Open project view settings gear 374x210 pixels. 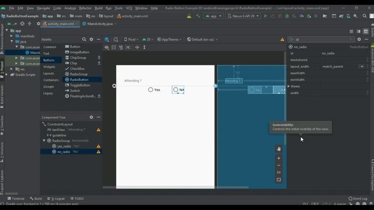click(x=38, y=23)
